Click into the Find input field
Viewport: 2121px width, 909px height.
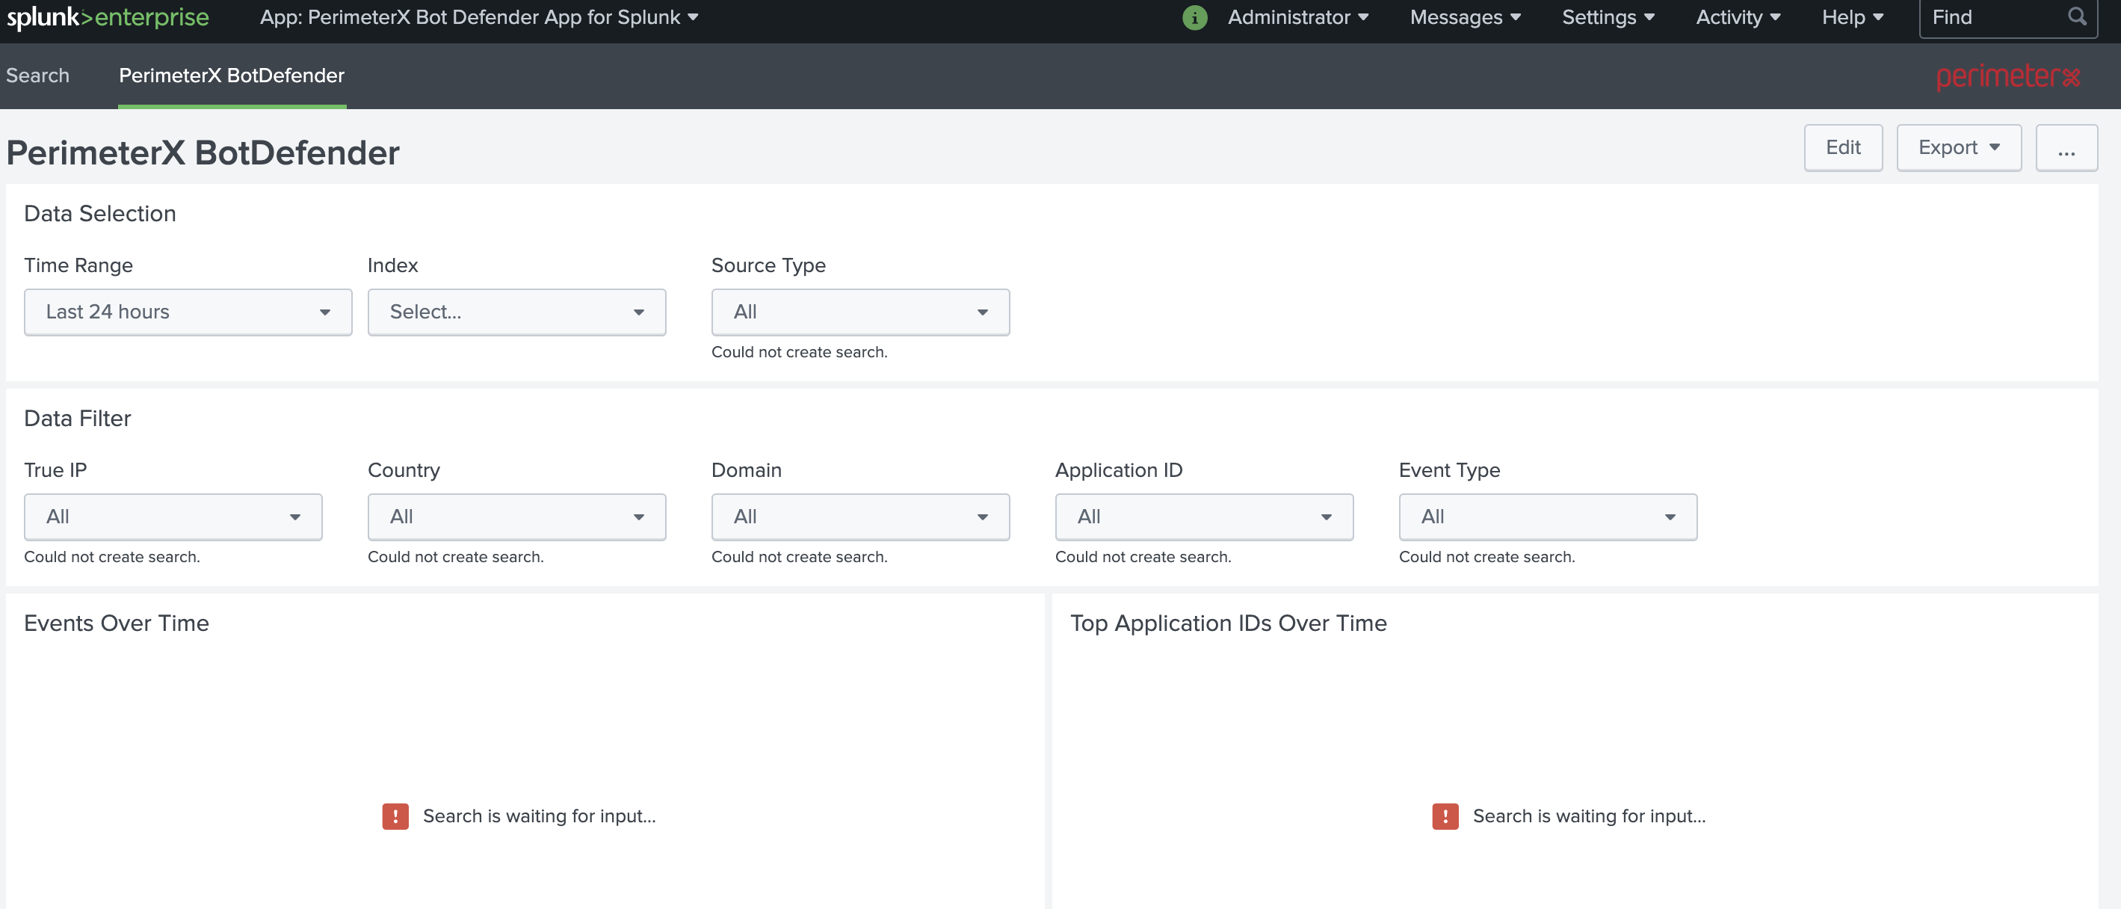coord(1992,17)
